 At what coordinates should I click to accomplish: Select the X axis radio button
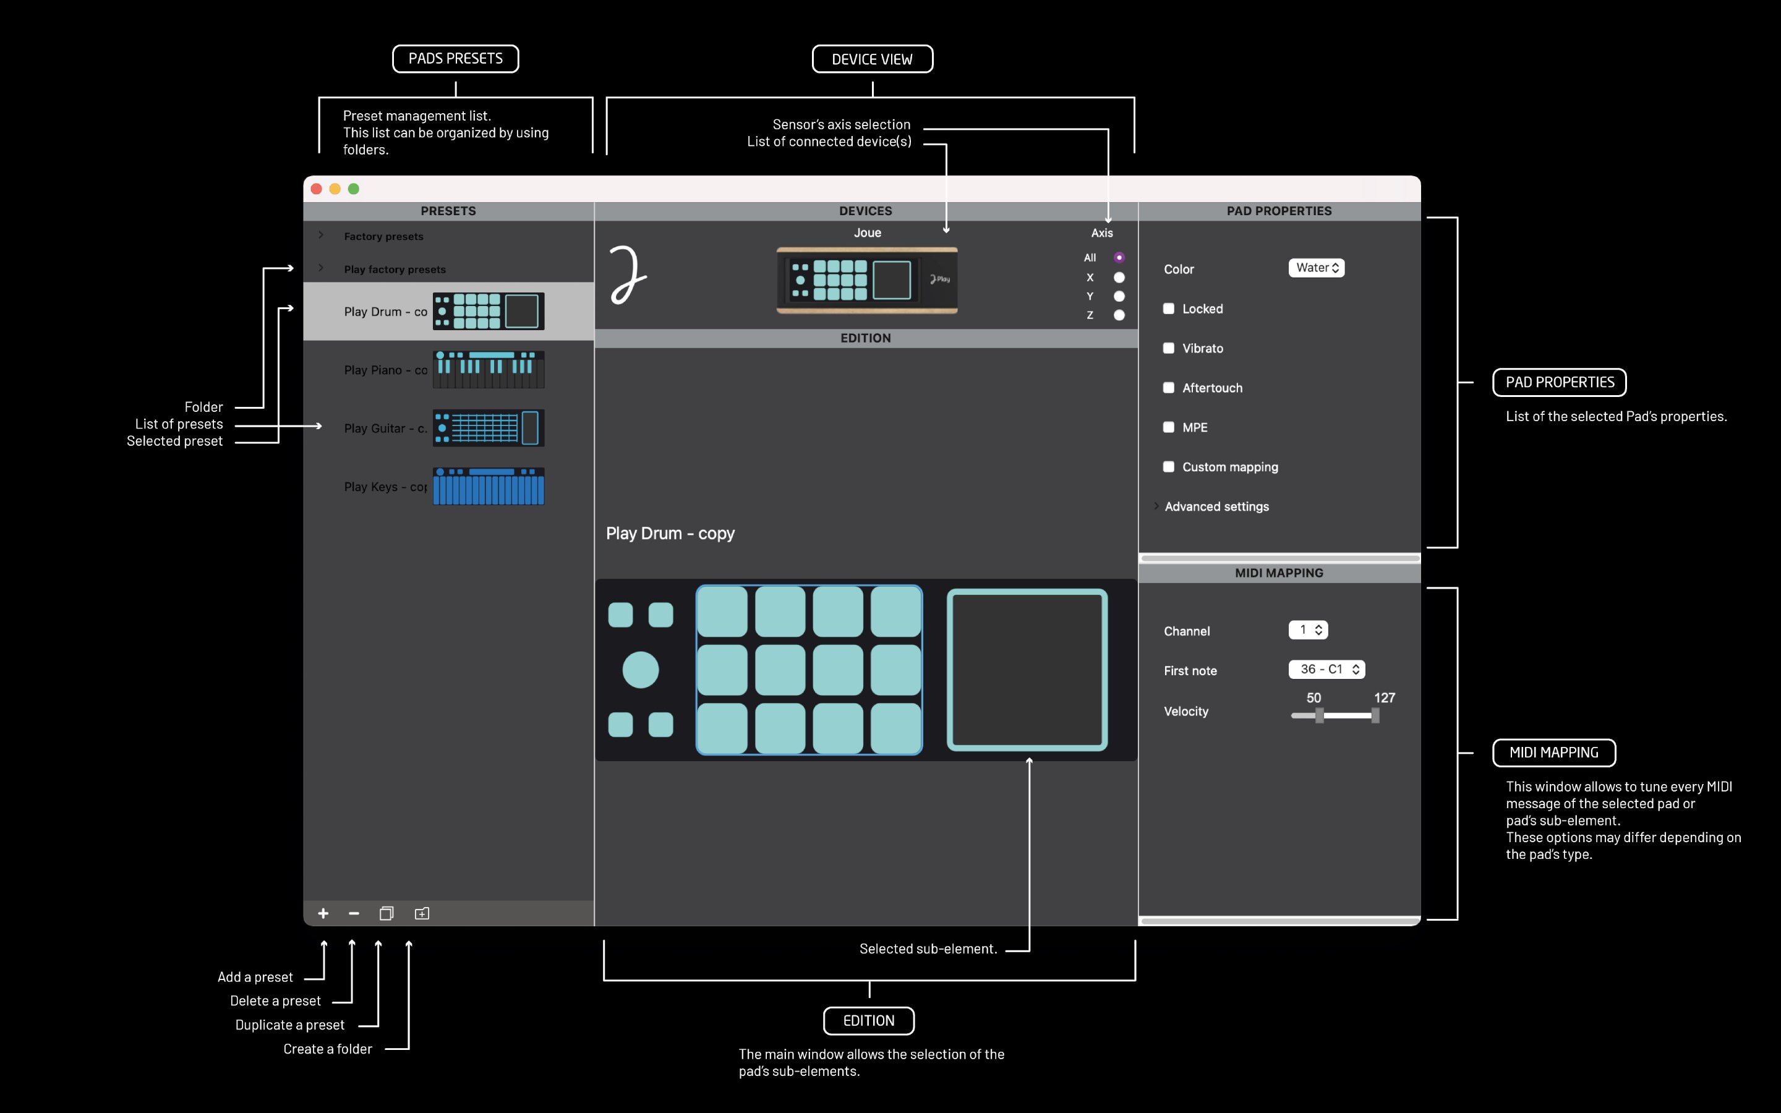(x=1119, y=278)
